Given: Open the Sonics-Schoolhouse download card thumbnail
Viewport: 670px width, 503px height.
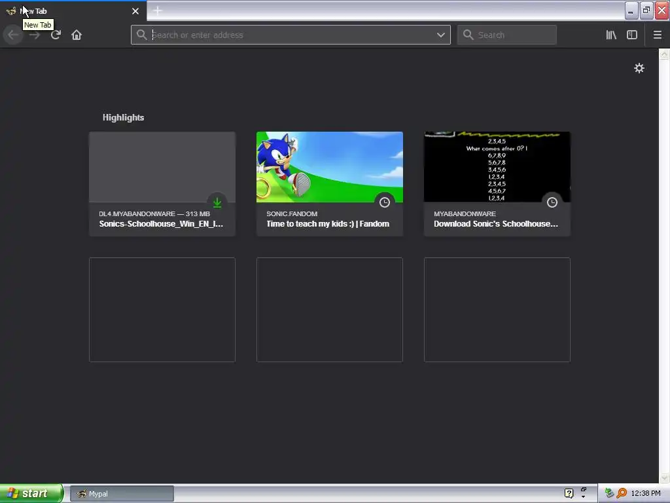Looking at the screenshot, I should pyautogui.click(x=162, y=167).
